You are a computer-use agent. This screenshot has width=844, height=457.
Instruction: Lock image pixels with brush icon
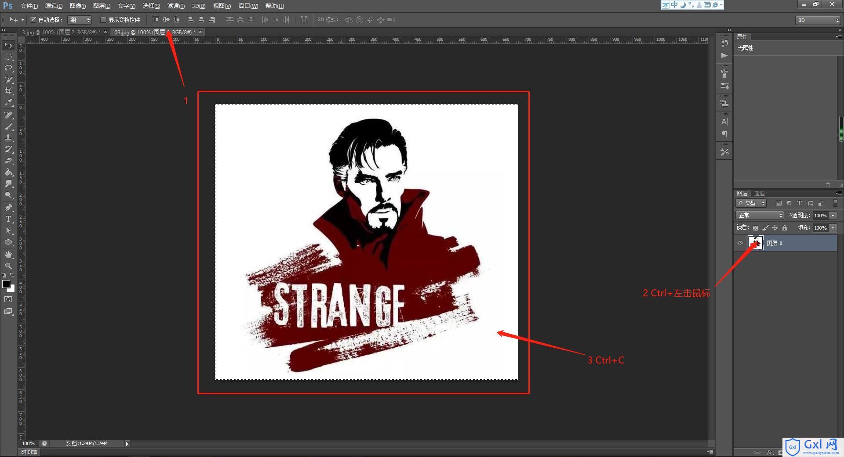coord(765,228)
